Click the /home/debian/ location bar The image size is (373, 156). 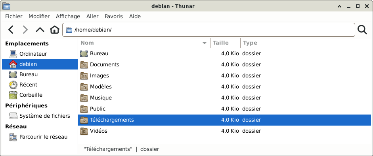point(208,30)
